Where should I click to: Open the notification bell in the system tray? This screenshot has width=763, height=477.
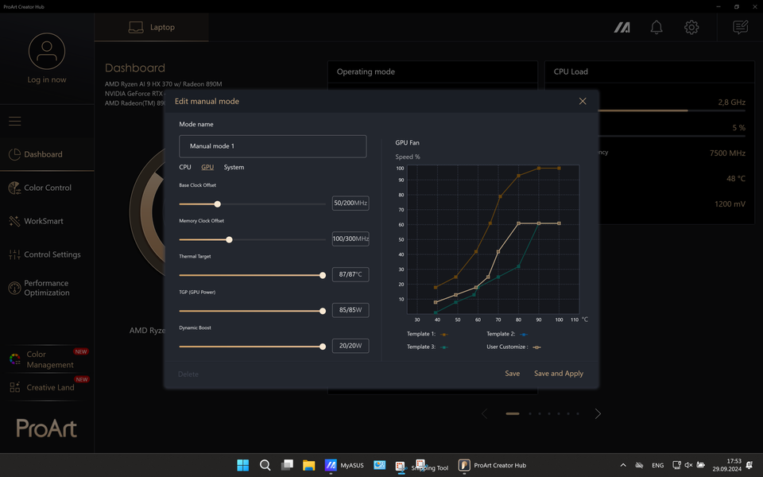click(x=749, y=465)
